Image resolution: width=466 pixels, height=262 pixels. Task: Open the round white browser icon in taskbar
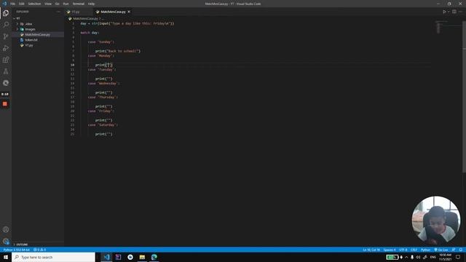[130, 257]
